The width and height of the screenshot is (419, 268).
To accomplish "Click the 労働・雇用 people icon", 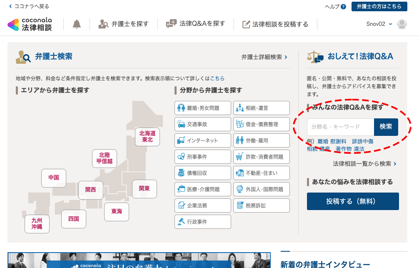I will click(x=239, y=140).
